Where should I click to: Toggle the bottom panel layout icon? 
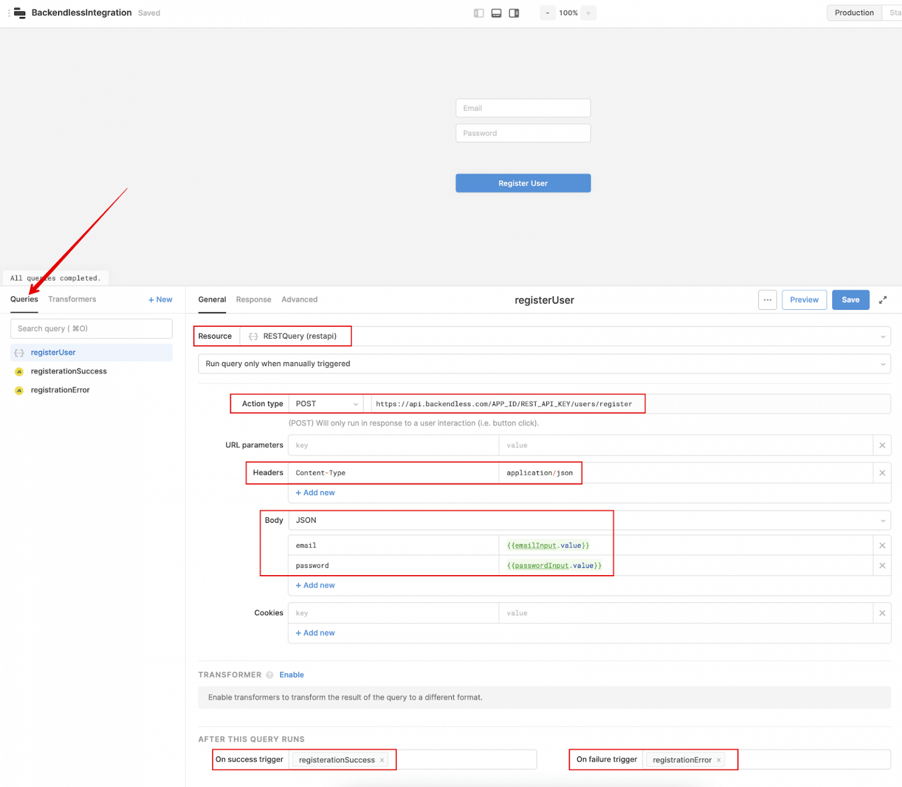496,12
